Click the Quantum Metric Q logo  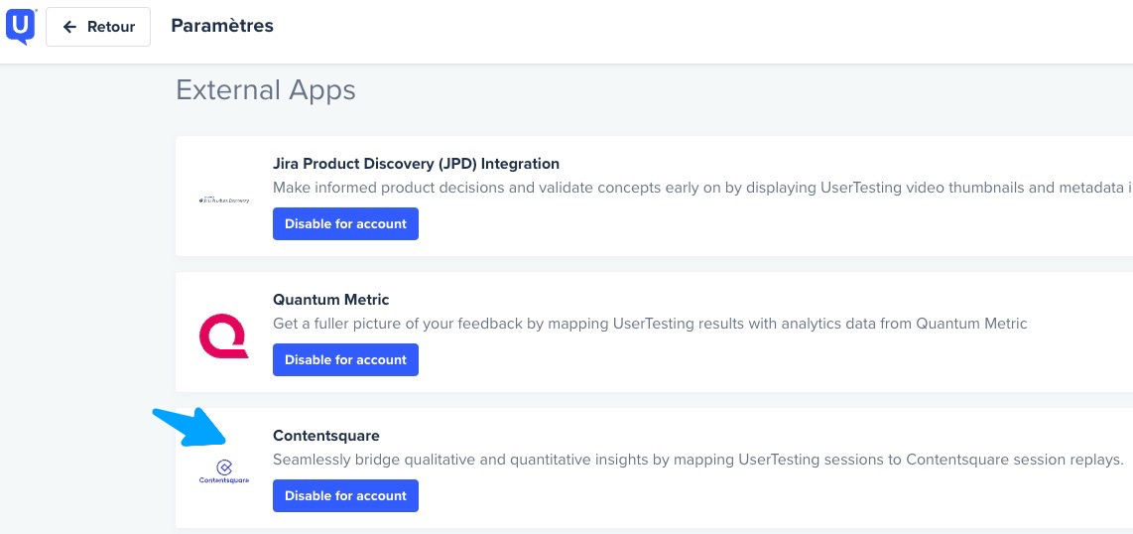tap(224, 336)
